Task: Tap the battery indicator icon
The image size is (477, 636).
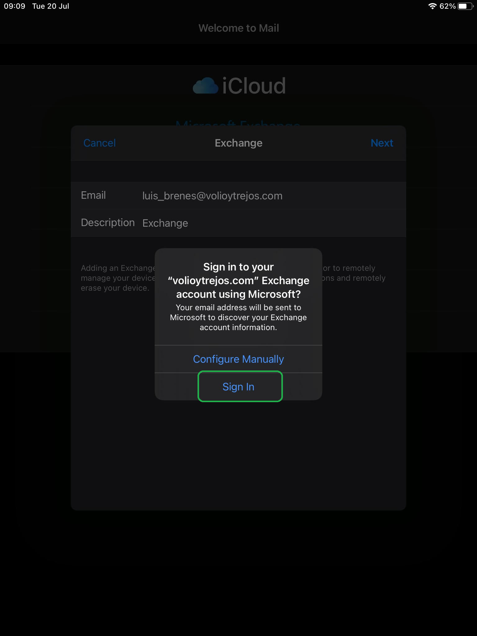Action: pos(465,6)
